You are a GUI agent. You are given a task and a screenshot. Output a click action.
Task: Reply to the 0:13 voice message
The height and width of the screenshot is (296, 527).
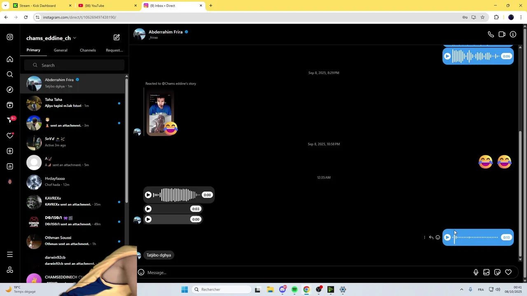(431, 237)
